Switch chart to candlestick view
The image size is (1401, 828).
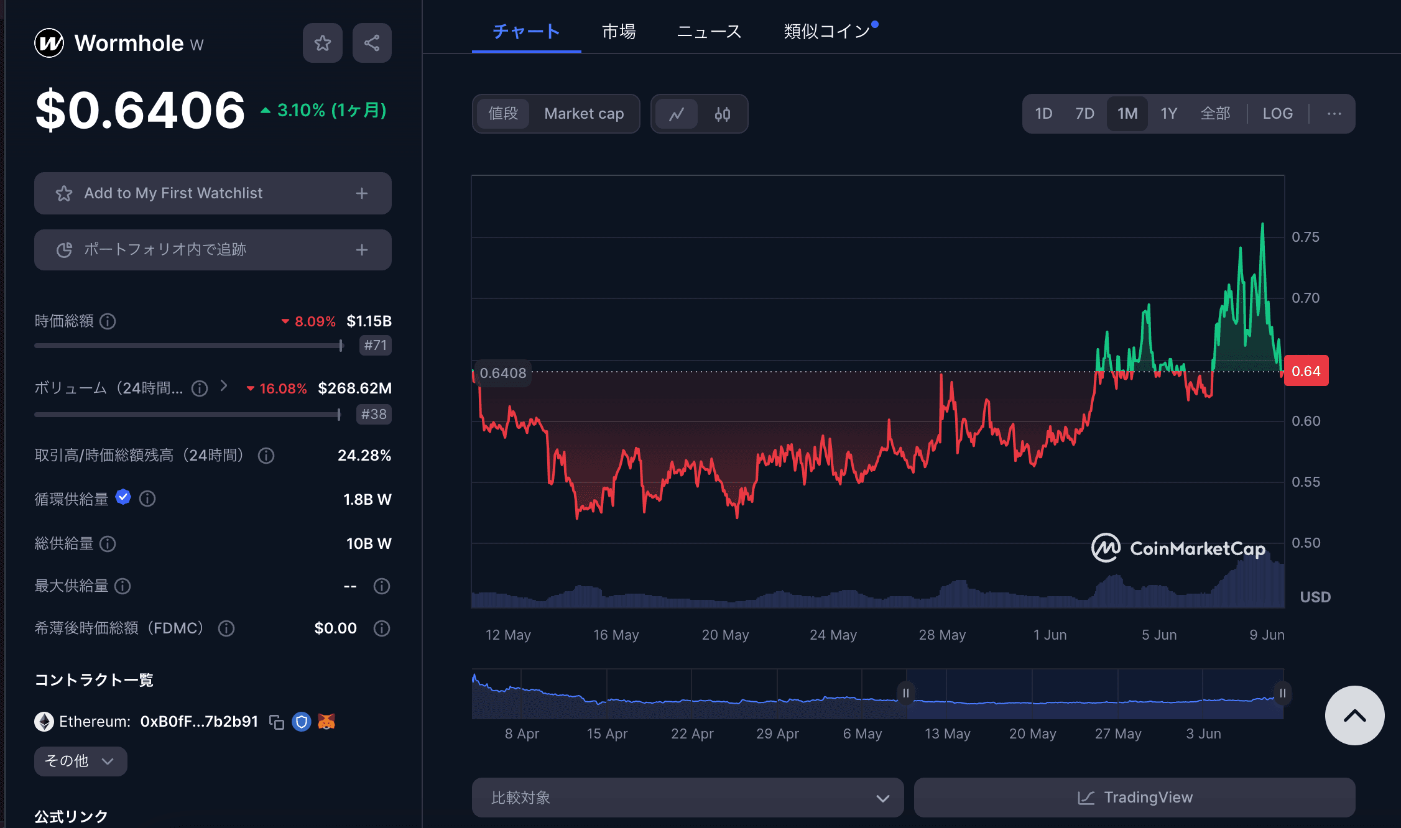[722, 114]
